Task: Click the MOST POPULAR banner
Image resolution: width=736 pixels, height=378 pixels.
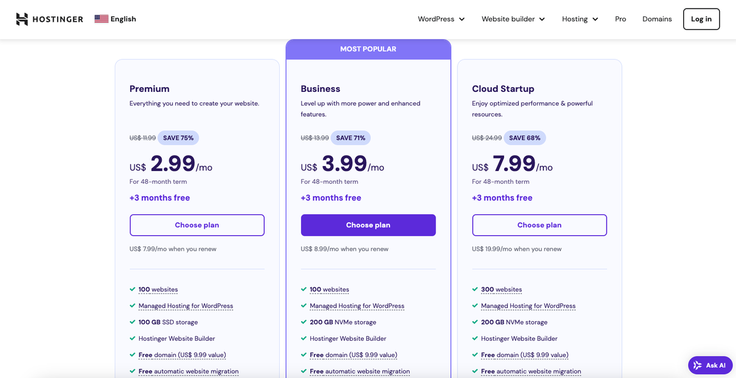Action: [368, 48]
